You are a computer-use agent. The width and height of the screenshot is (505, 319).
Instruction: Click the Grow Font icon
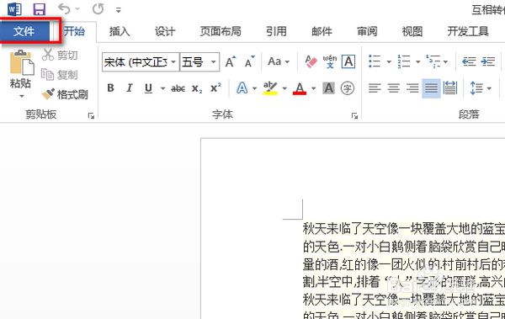231,61
